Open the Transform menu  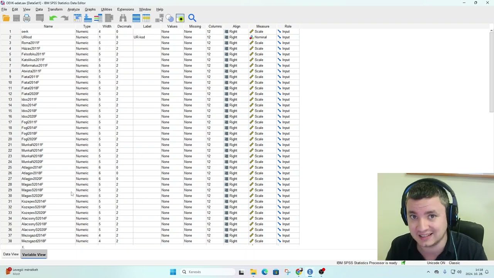point(55,9)
